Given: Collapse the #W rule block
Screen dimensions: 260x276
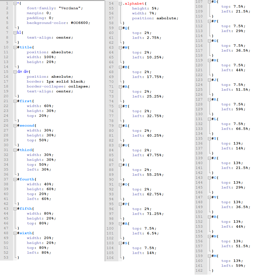Looking at the screenshot, I should click(120, 48).
